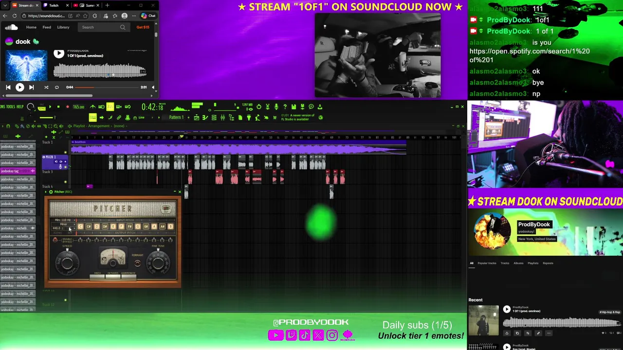Click the Pitcher OCTAVES button
Screen dimensions: 623x350
(113, 276)
